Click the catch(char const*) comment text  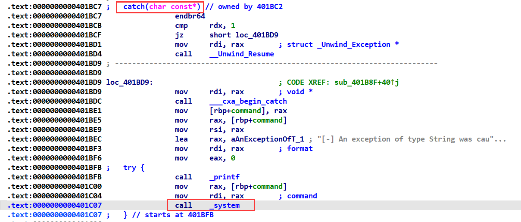click(162, 7)
